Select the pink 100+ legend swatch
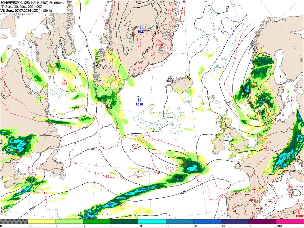Screen dimensions: 304x228 (x=290, y=221)
